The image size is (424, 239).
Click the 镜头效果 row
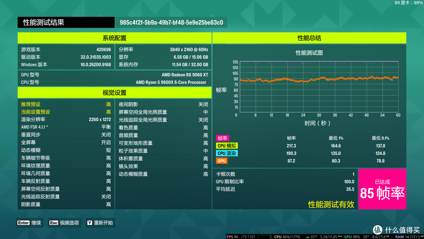(163, 166)
